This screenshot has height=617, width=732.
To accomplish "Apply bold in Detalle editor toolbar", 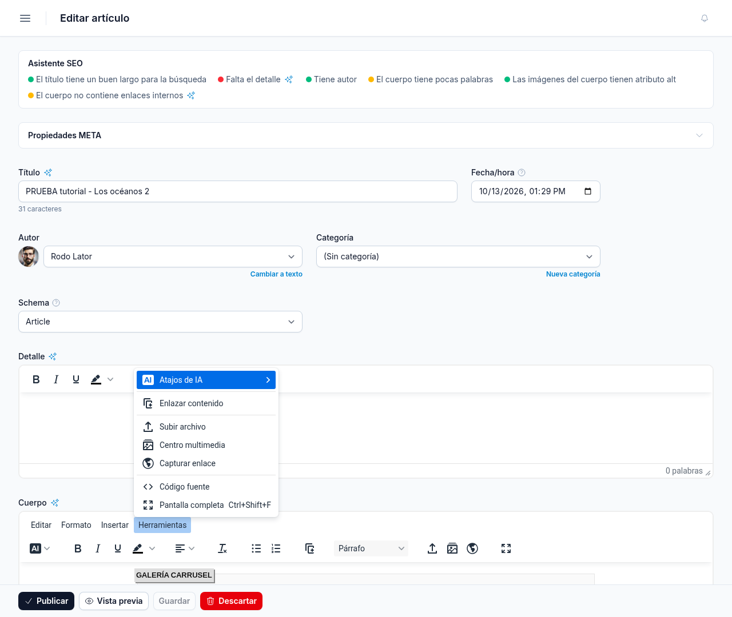I will pyautogui.click(x=36, y=379).
